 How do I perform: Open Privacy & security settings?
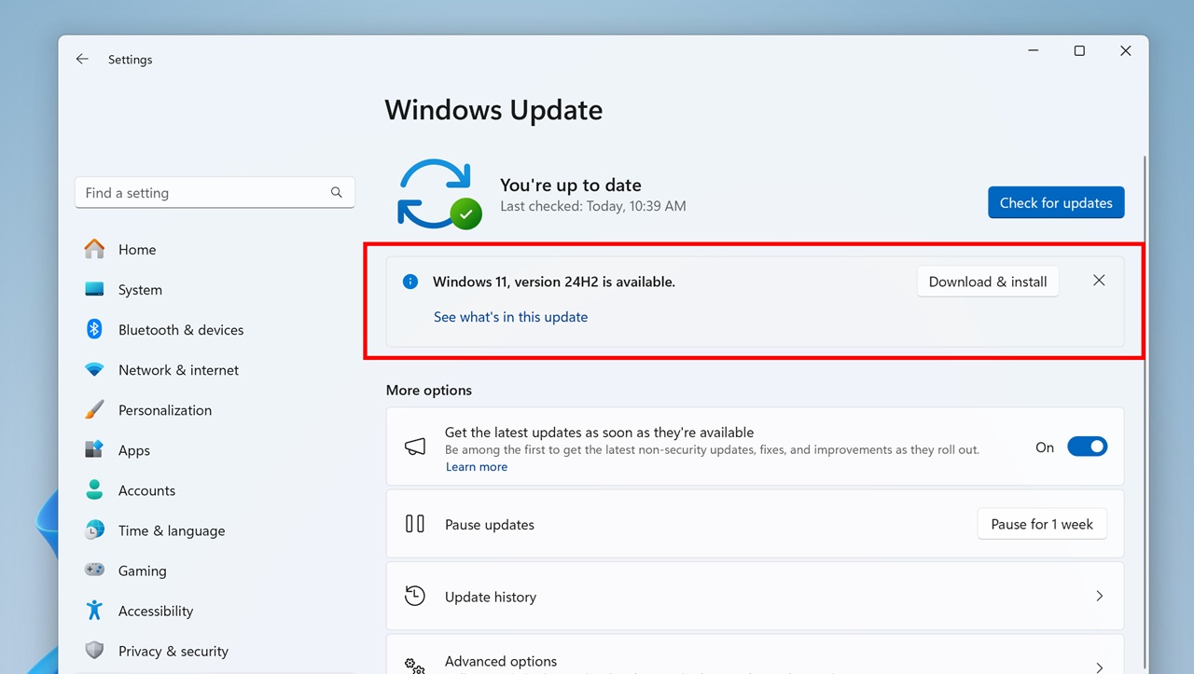(173, 650)
